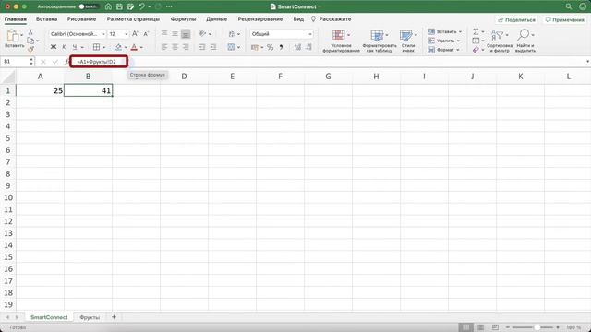The width and height of the screenshot is (591, 332).
Task: Open the font size 12 dropdown
Action: [x=126, y=34]
